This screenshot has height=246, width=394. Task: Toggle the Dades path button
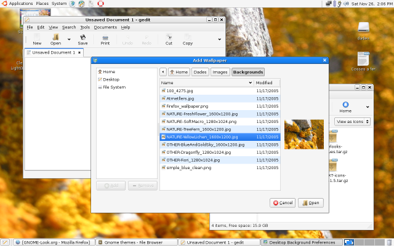pyautogui.click(x=199, y=72)
